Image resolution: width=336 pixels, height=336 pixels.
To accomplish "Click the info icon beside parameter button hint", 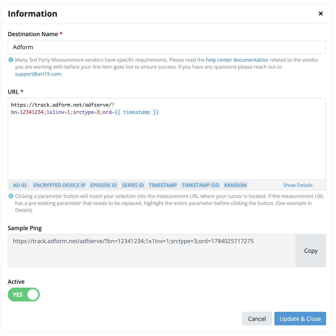I will pyautogui.click(x=11, y=196).
